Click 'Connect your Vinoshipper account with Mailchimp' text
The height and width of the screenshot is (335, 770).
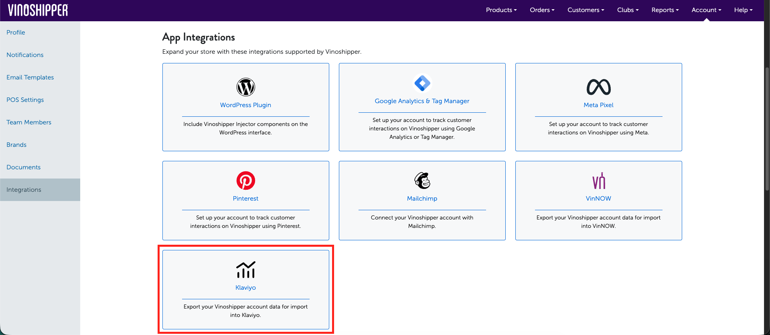point(422,222)
